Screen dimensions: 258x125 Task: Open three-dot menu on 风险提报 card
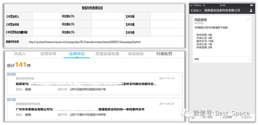coord(248,19)
